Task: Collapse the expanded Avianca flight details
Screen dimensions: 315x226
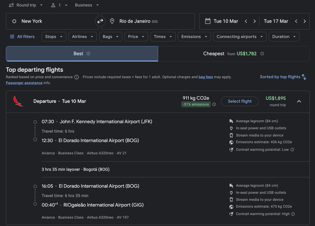Action: pyautogui.click(x=299, y=101)
